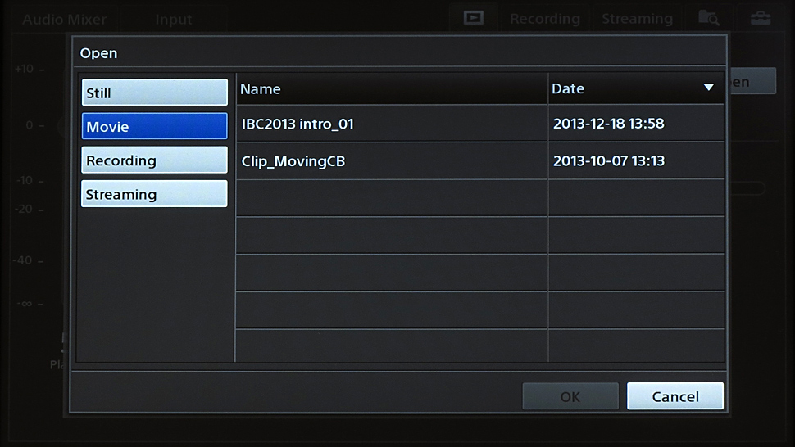Open the file browser folder icon
This screenshot has height=447, width=795.
point(707,18)
